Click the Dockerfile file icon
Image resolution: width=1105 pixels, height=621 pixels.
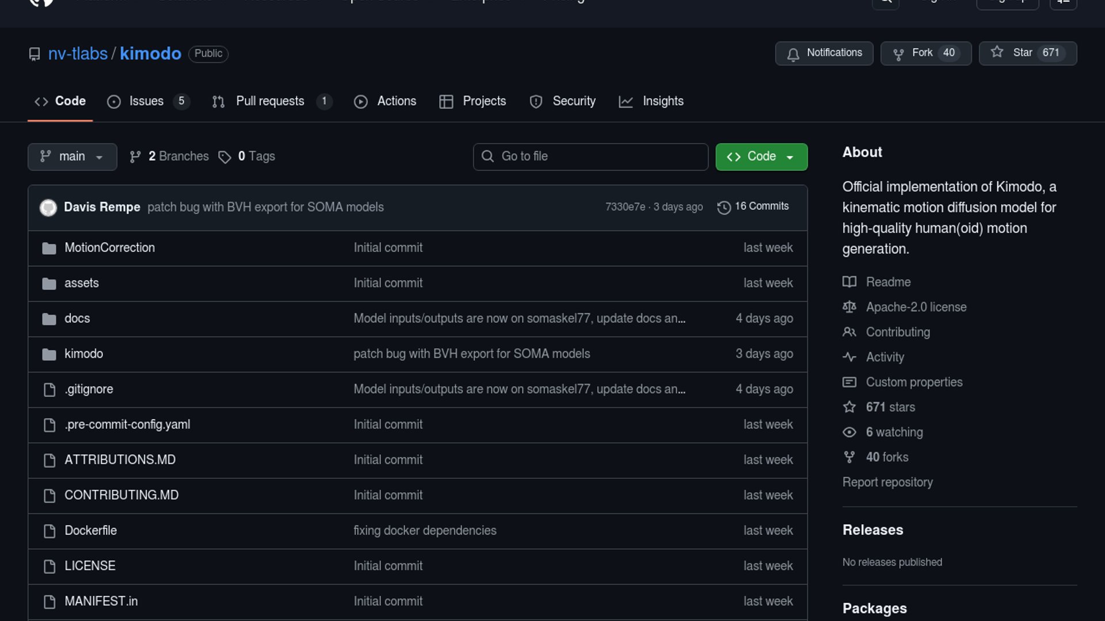tap(49, 531)
